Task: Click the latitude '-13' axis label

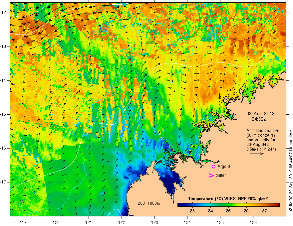Action: [x=4, y=47]
